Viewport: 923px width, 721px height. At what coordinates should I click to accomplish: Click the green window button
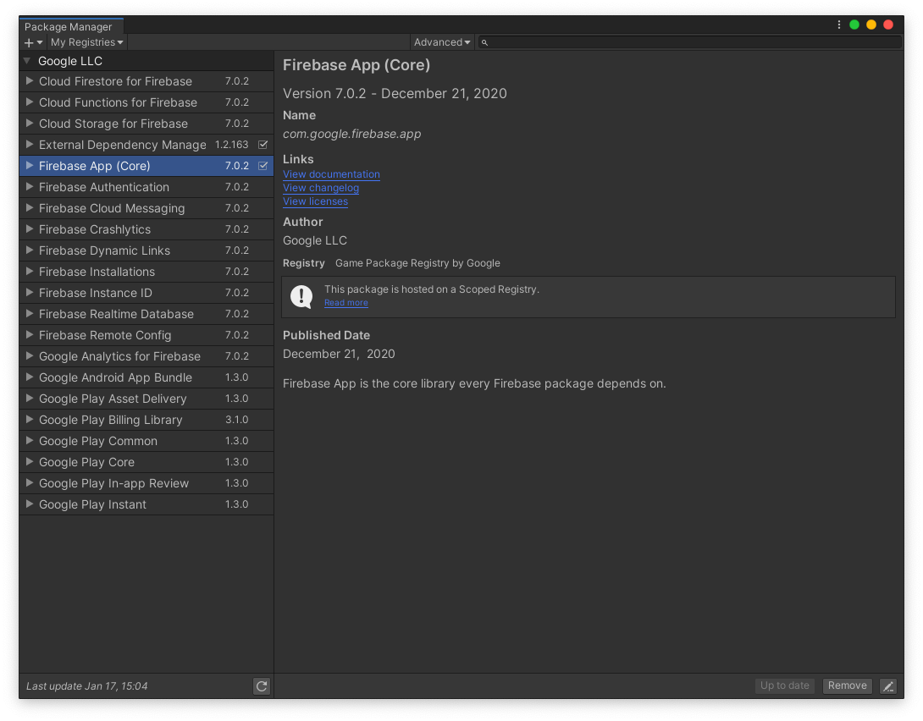[x=854, y=25]
